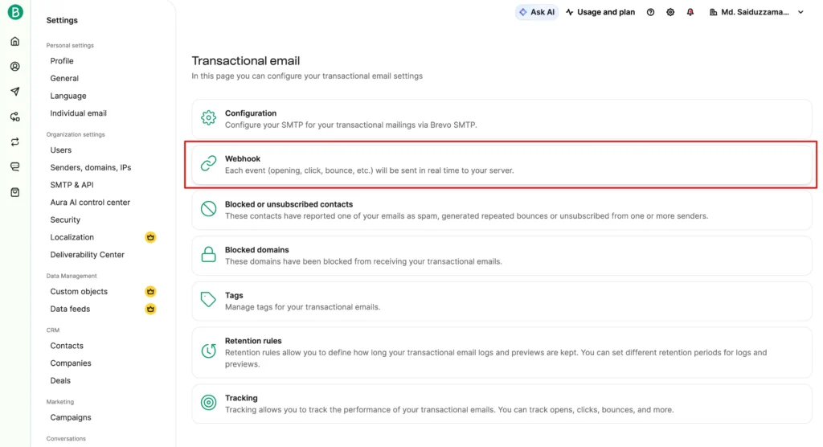Open the Campaigns paper plane icon
The image size is (823, 447).
pyautogui.click(x=15, y=92)
